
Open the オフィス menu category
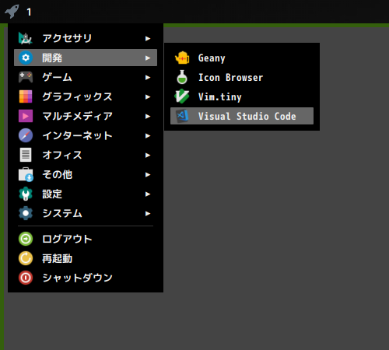(x=86, y=155)
